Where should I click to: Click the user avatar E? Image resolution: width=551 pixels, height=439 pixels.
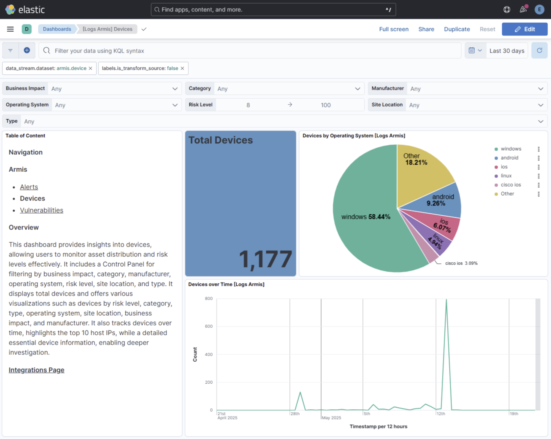click(x=539, y=10)
